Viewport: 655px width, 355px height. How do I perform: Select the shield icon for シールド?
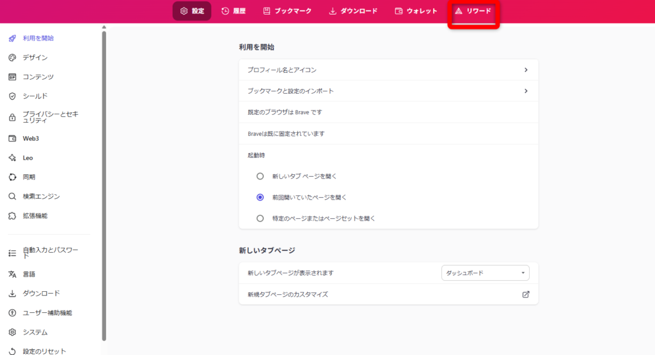point(12,96)
